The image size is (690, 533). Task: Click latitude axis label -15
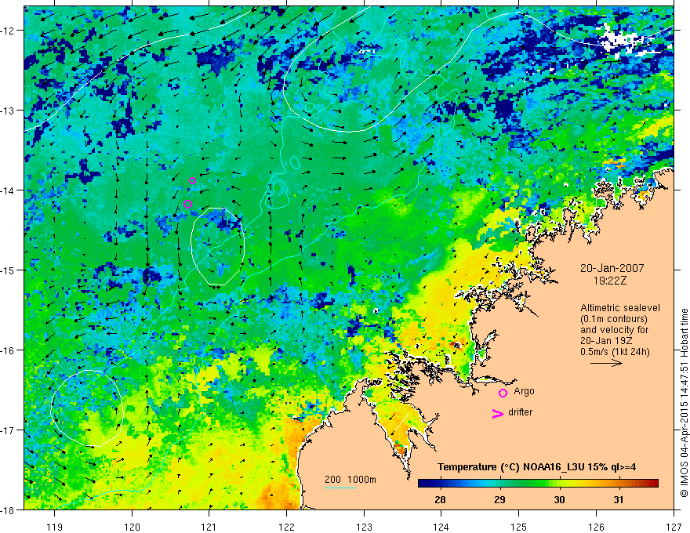(8, 270)
